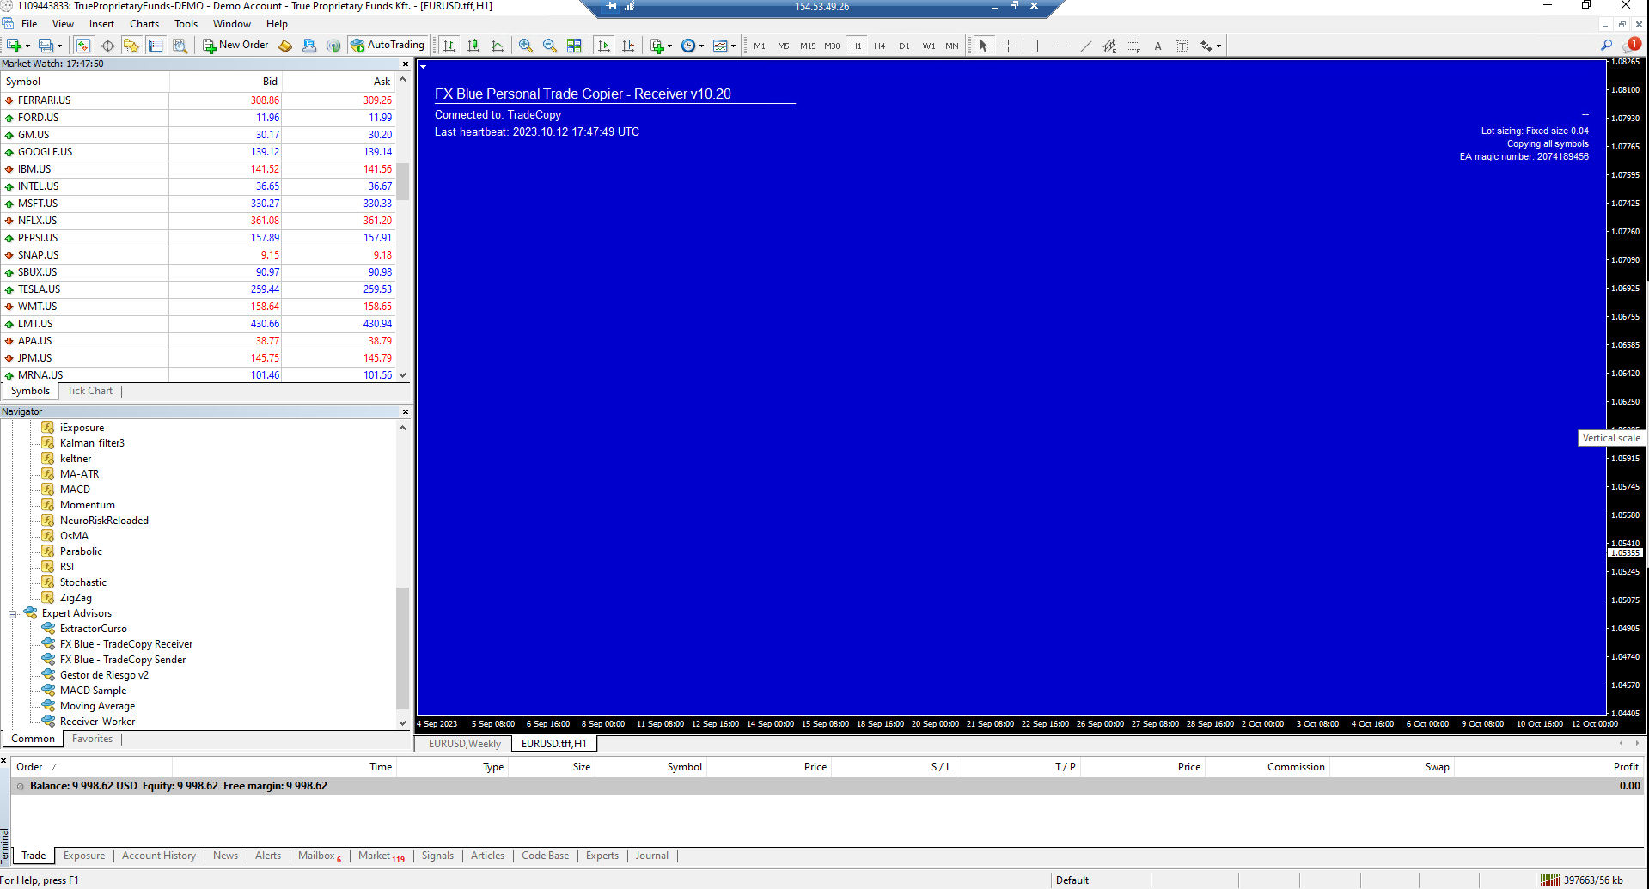
Task: Open the Strategy Tester icon
Action: pyautogui.click(x=180, y=46)
